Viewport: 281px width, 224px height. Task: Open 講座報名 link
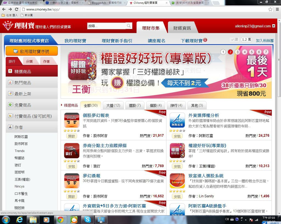[157, 41]
